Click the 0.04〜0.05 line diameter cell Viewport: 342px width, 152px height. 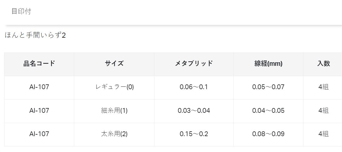(268, 110)
